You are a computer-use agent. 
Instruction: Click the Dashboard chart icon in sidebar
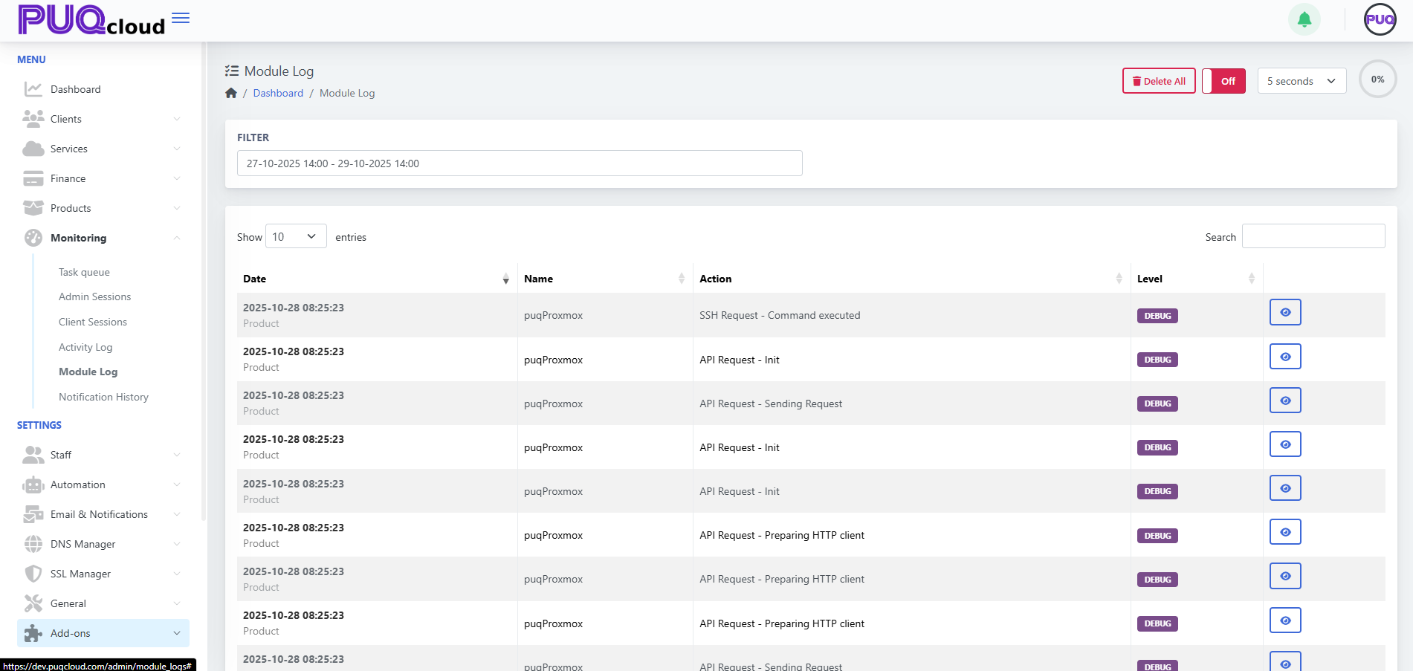click(x=33, y=89)
